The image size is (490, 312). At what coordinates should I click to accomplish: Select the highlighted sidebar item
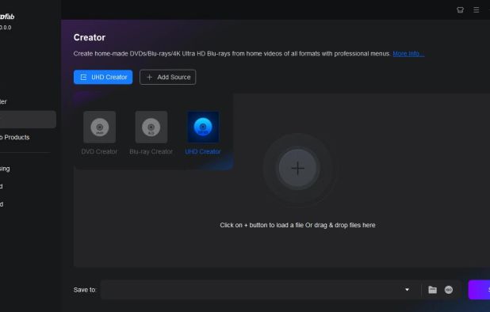tap(28, 120)
